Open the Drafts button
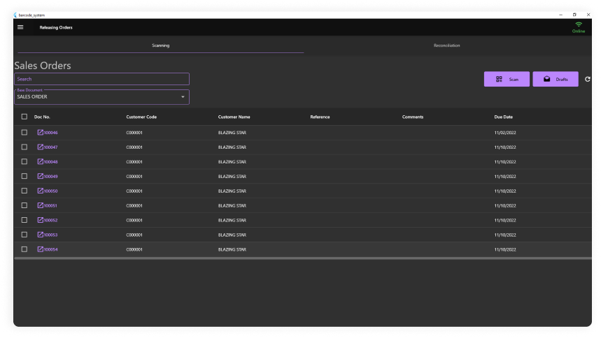 click(556, 79)
